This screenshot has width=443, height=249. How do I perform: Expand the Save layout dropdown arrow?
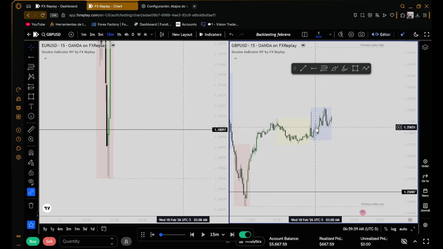[x=330, y=35]
